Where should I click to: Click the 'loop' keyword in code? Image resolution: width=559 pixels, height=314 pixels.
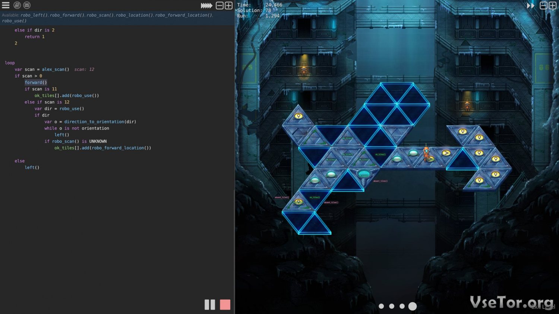(10, 63)
